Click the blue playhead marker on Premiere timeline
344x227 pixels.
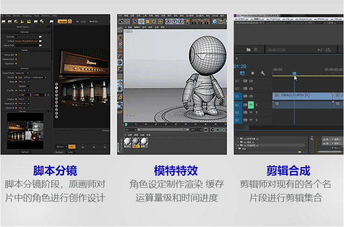click(295, 73)
